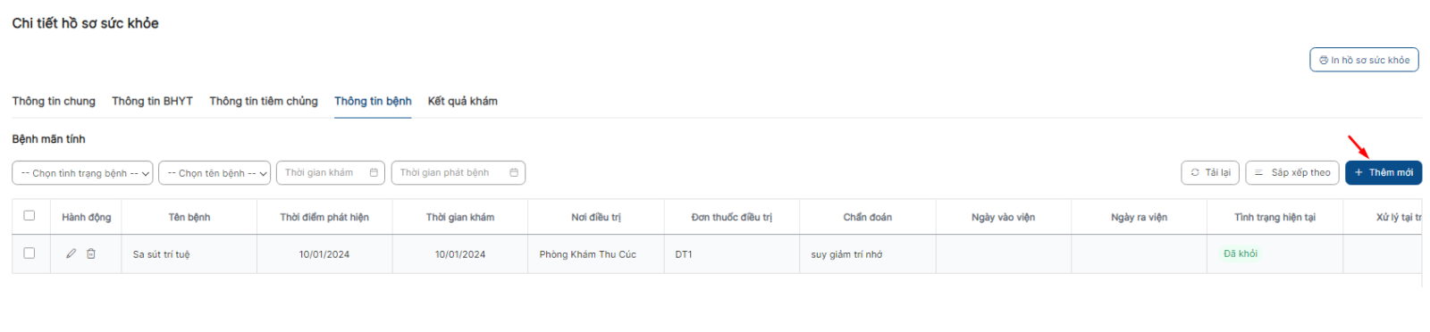Screen dimensions: 1430x332
Task: Expand the Chọn tên bệnh dropdown
Action: coord(214,172)
